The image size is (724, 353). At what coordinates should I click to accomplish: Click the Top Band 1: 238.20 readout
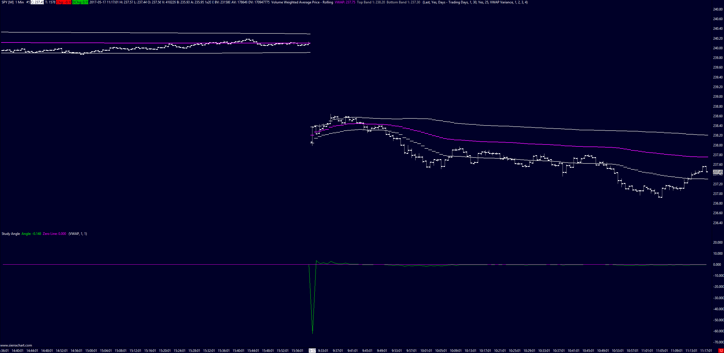pos(371,2)
